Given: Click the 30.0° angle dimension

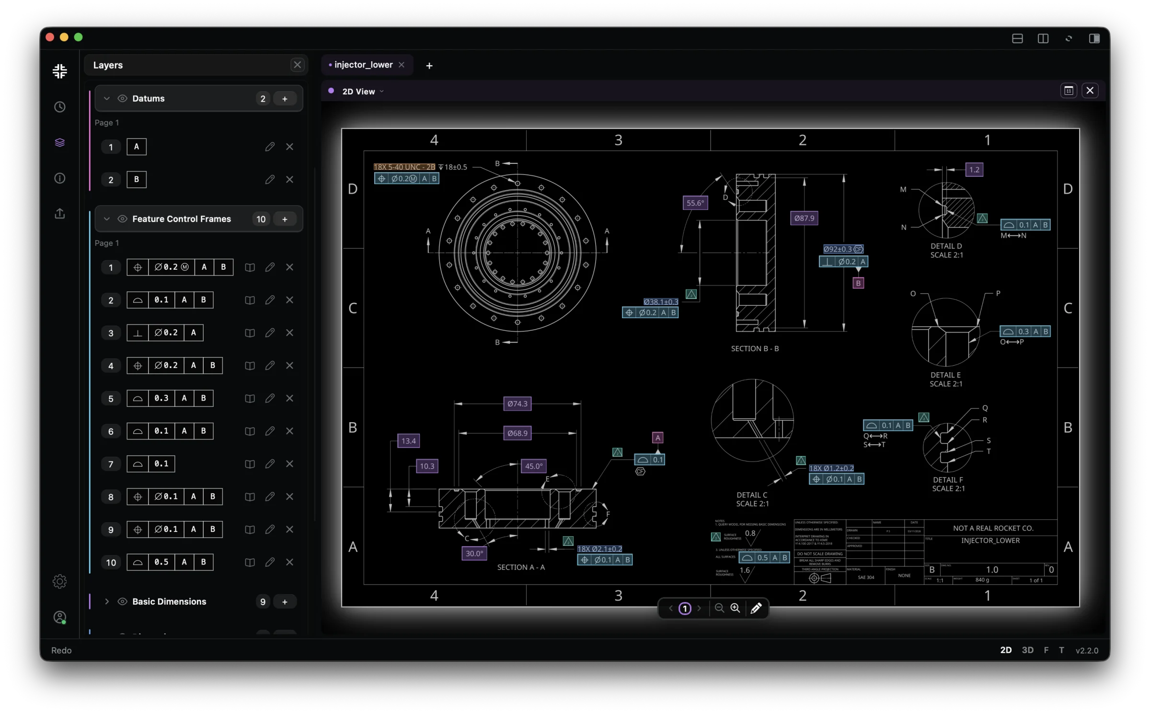Looking at the screenshot, I should point(474,553).
